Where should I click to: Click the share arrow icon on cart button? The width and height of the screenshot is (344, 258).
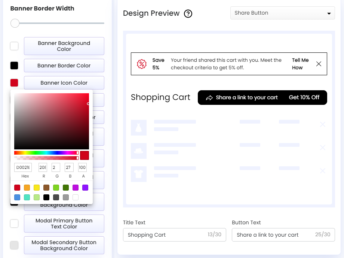point(209,97)
